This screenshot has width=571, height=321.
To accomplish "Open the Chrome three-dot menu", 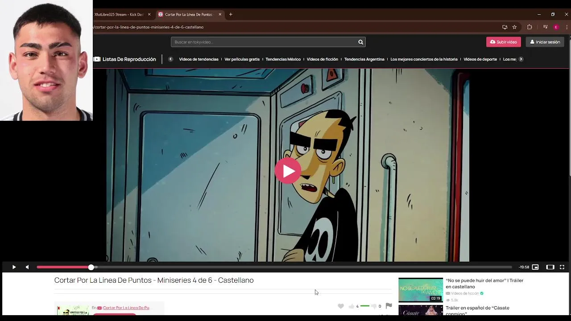I will point(567,27).
